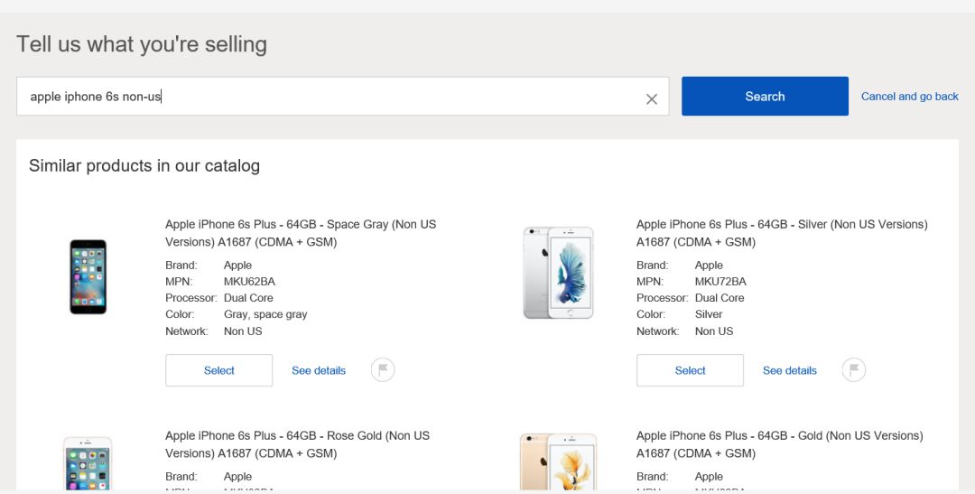The height and width of the screenshot is (494, 975).
Task: Click the Gold iPhone 6s Plus title
Action: tap(780, 444)
